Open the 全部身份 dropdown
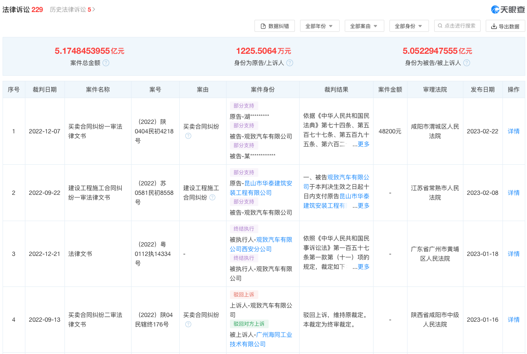Image resolution: width=527 pixels, height=354 pixels. tap(409, 26)
